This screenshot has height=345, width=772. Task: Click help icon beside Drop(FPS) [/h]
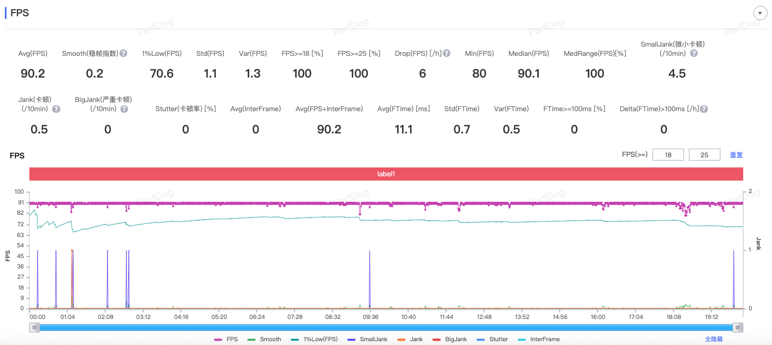(447, 53)
